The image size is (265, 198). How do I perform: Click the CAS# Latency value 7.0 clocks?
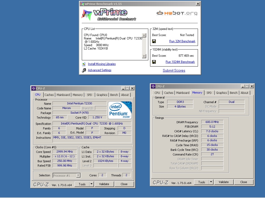pyautogui.click(x=212, y=131)
